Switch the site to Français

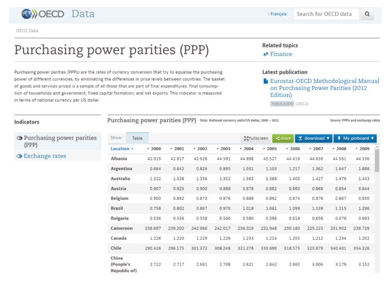pyautogui.click(x=277, y=14)
